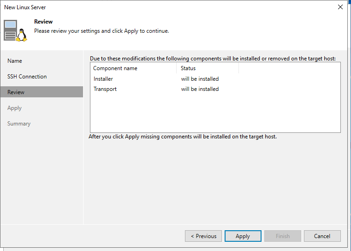
Task: Select the Review step in sidebar
Action: pyautogui.click(x=16, y=92)
